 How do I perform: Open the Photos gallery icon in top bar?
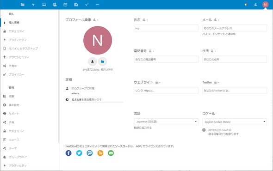pos(44,5)
